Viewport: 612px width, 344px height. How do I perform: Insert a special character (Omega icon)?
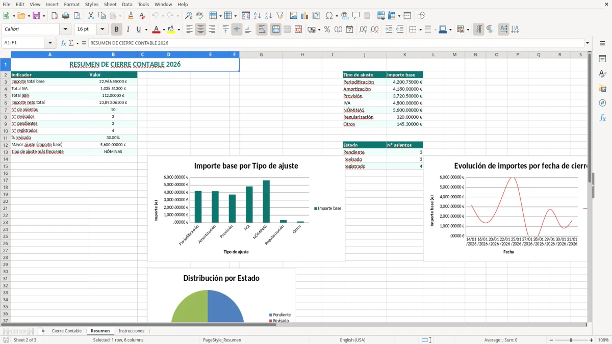(x=329, y=16)
